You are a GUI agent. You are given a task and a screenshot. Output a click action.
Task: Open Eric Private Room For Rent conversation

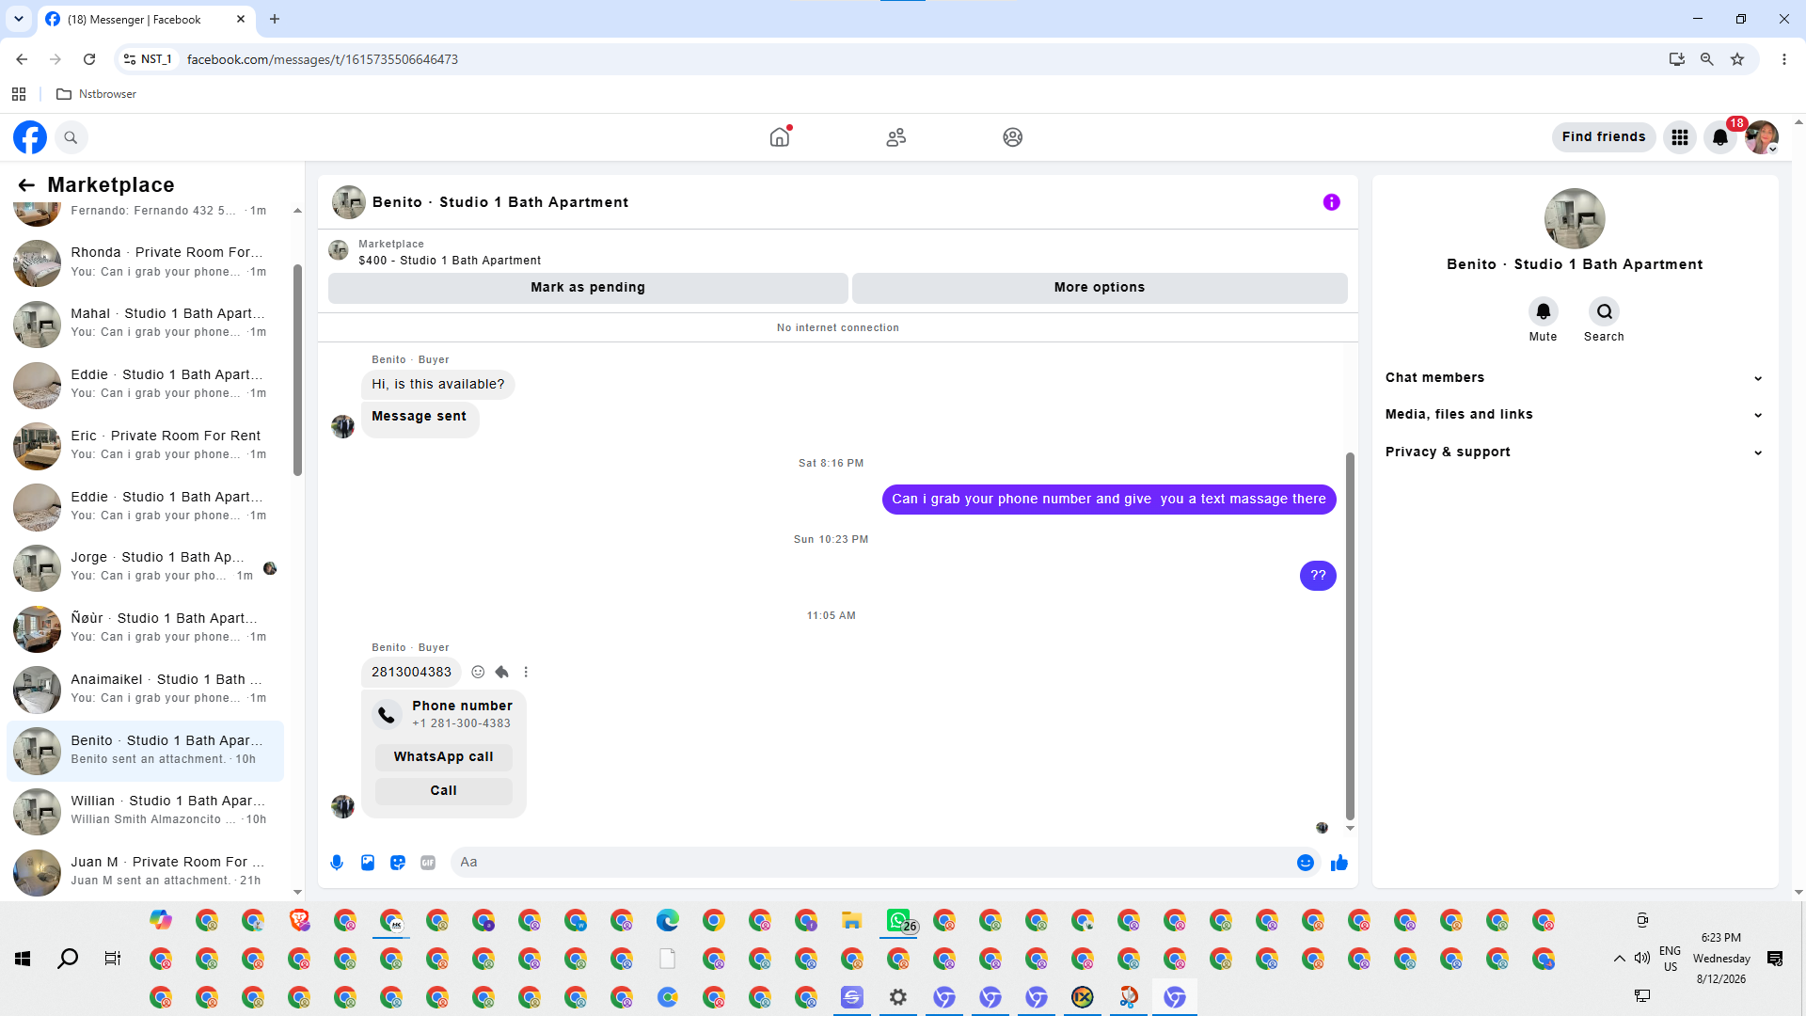[146, 446]
